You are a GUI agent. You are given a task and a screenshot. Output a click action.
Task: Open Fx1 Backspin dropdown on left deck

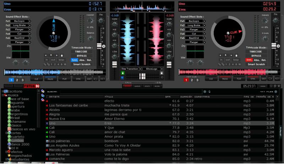[30, 21]
